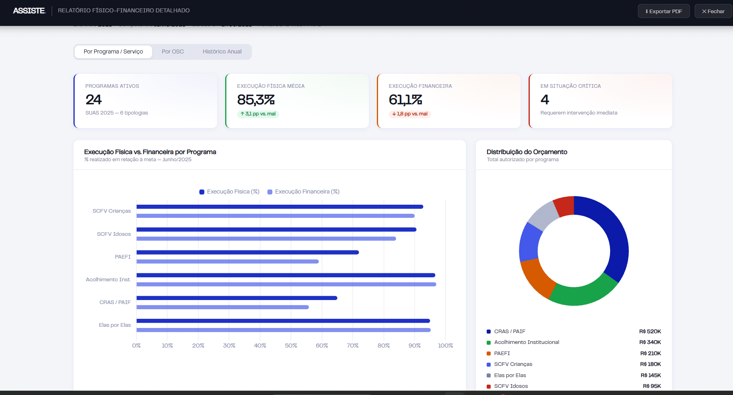Viewport: 733px width, 395px height.
Task: Click the Requerem intervenção imediata text
Action: click(x=579, y=113)
